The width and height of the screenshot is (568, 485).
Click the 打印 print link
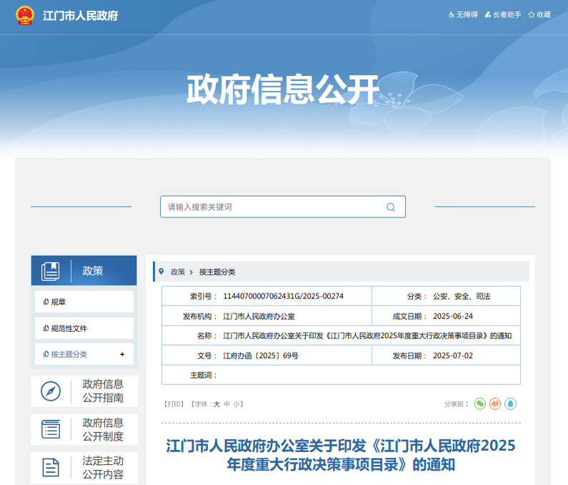[174, 404]
